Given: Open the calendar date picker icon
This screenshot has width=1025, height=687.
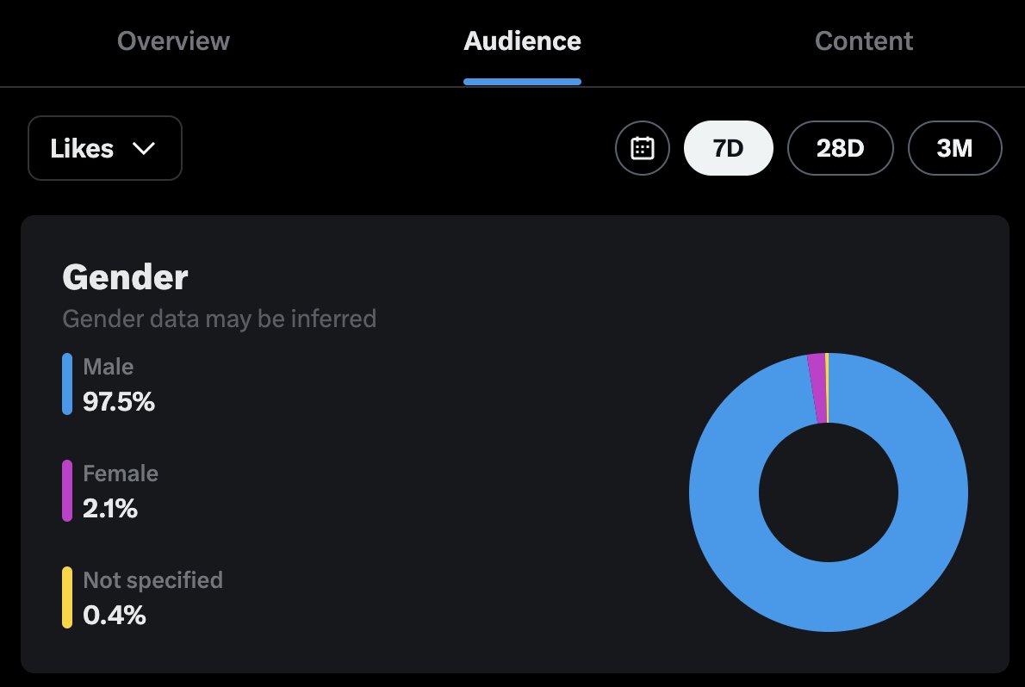Looking at the screenshot, I should click(642, 148).
